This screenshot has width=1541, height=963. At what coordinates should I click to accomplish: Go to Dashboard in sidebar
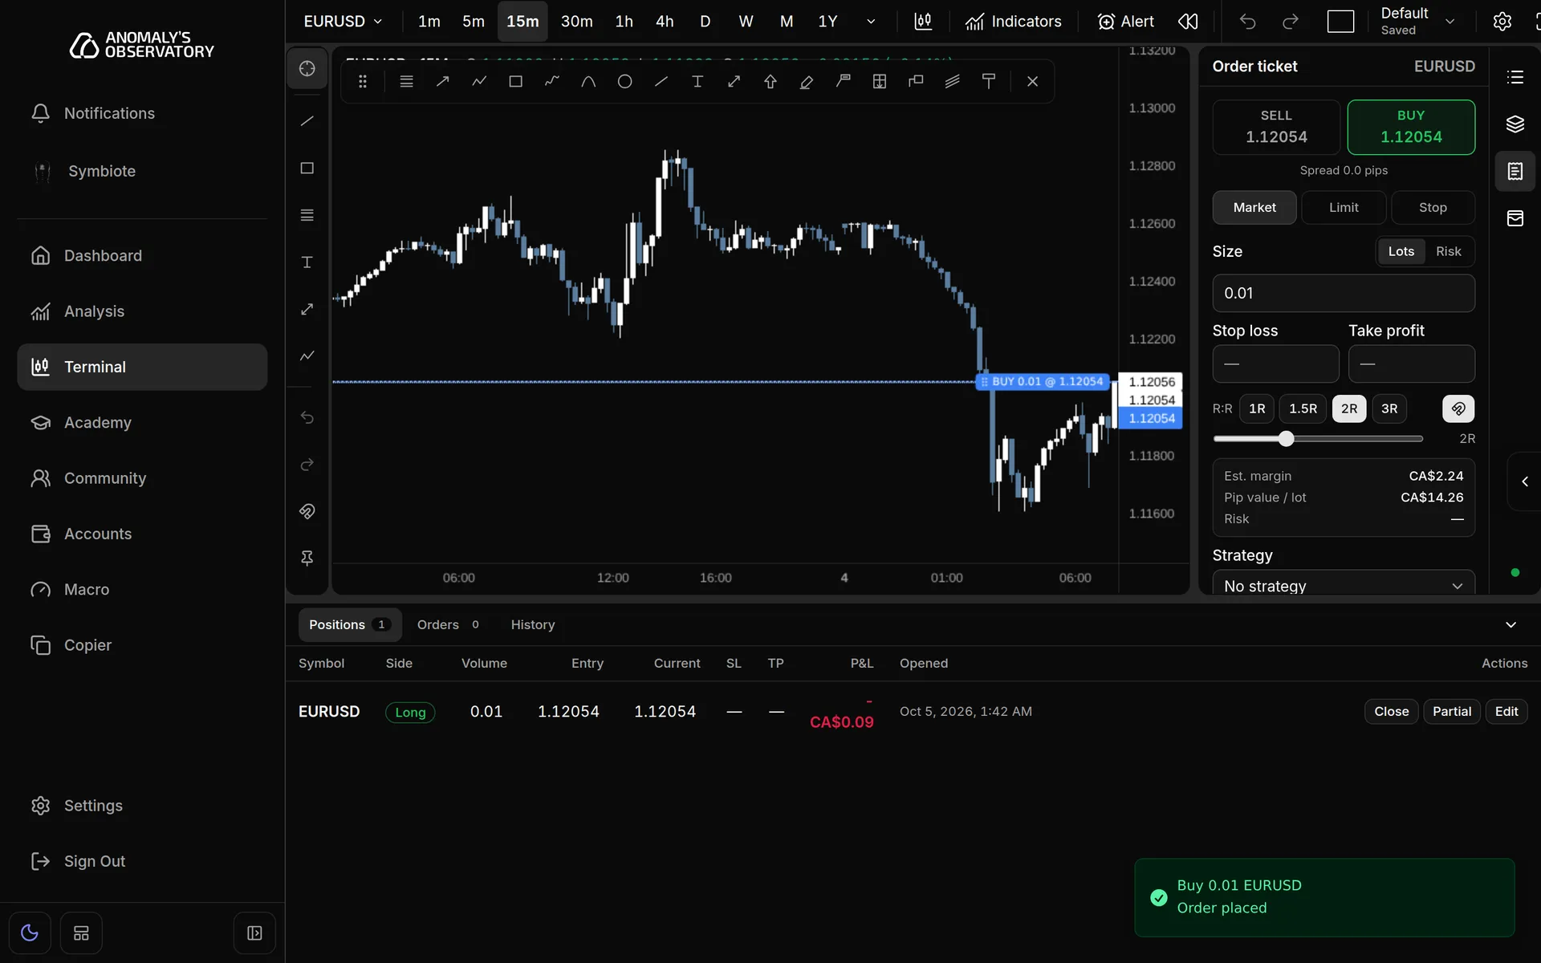(x=142, y=255)
